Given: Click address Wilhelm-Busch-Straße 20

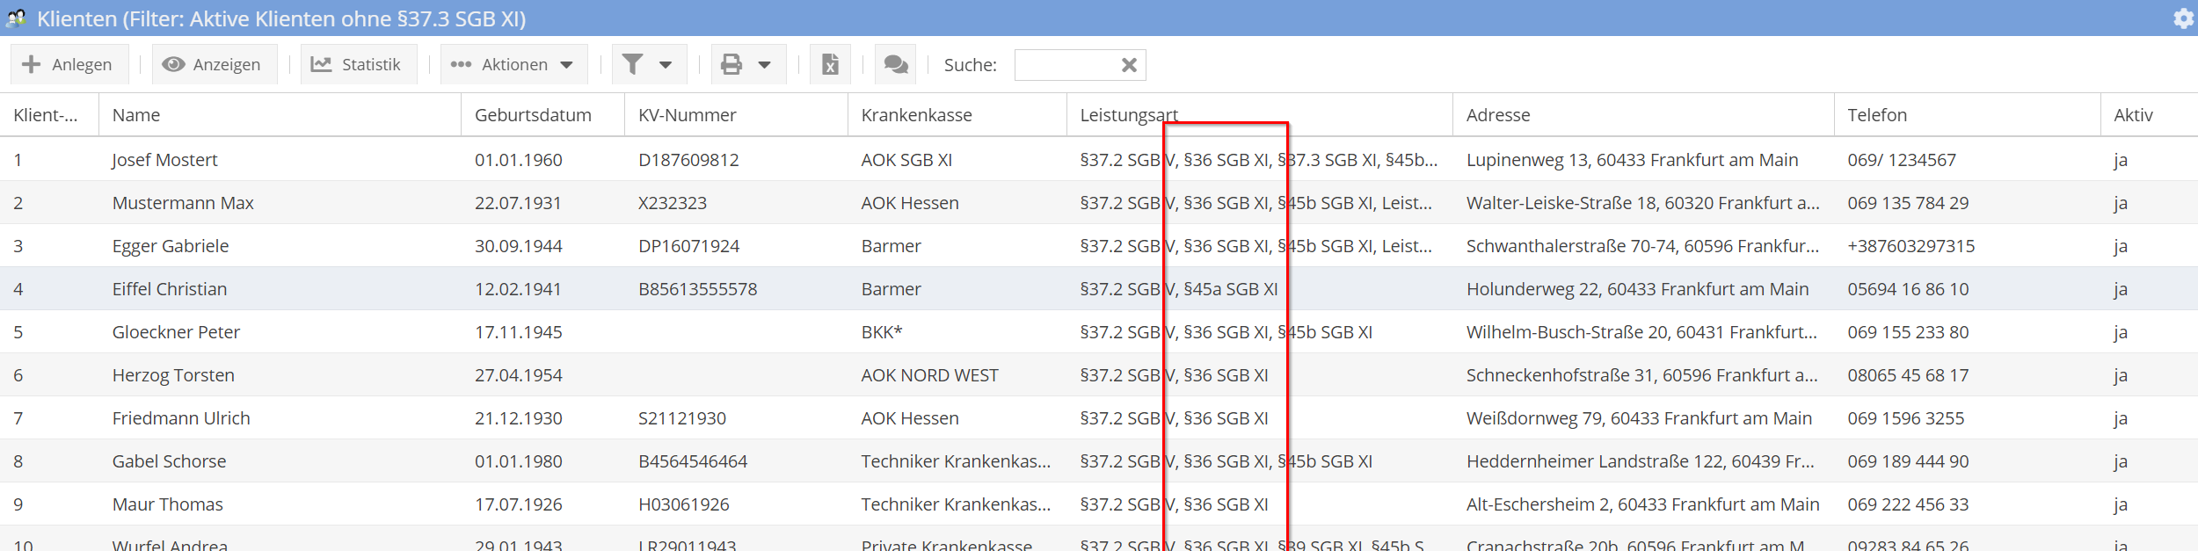Looking at the screenshot, I should click(x=1641, y=332).
